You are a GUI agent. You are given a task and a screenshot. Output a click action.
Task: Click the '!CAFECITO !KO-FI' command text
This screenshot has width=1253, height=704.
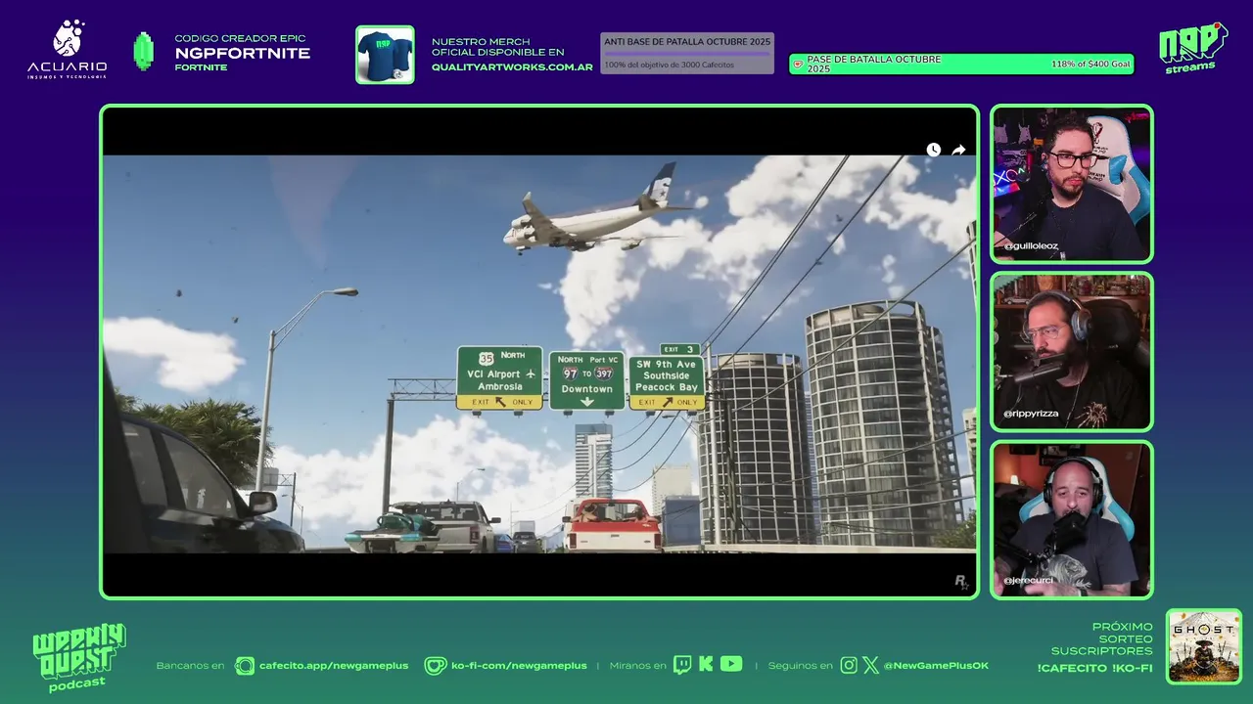click(1094, 669)
